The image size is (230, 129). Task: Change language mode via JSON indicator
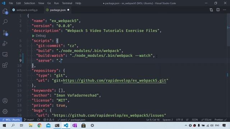point(195,120)
